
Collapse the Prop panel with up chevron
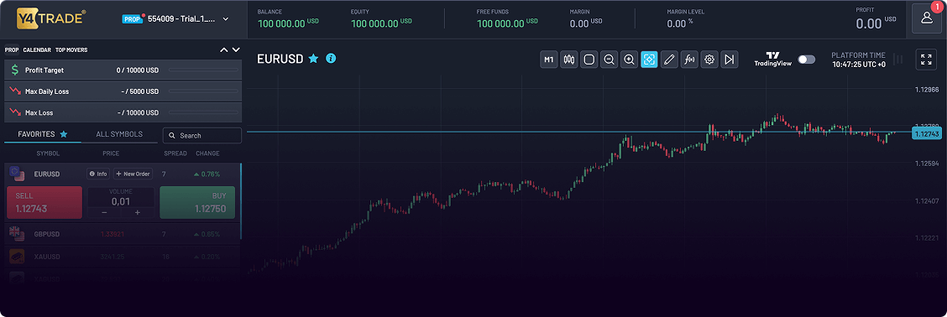pyautogui.click(x=224, y=49)
